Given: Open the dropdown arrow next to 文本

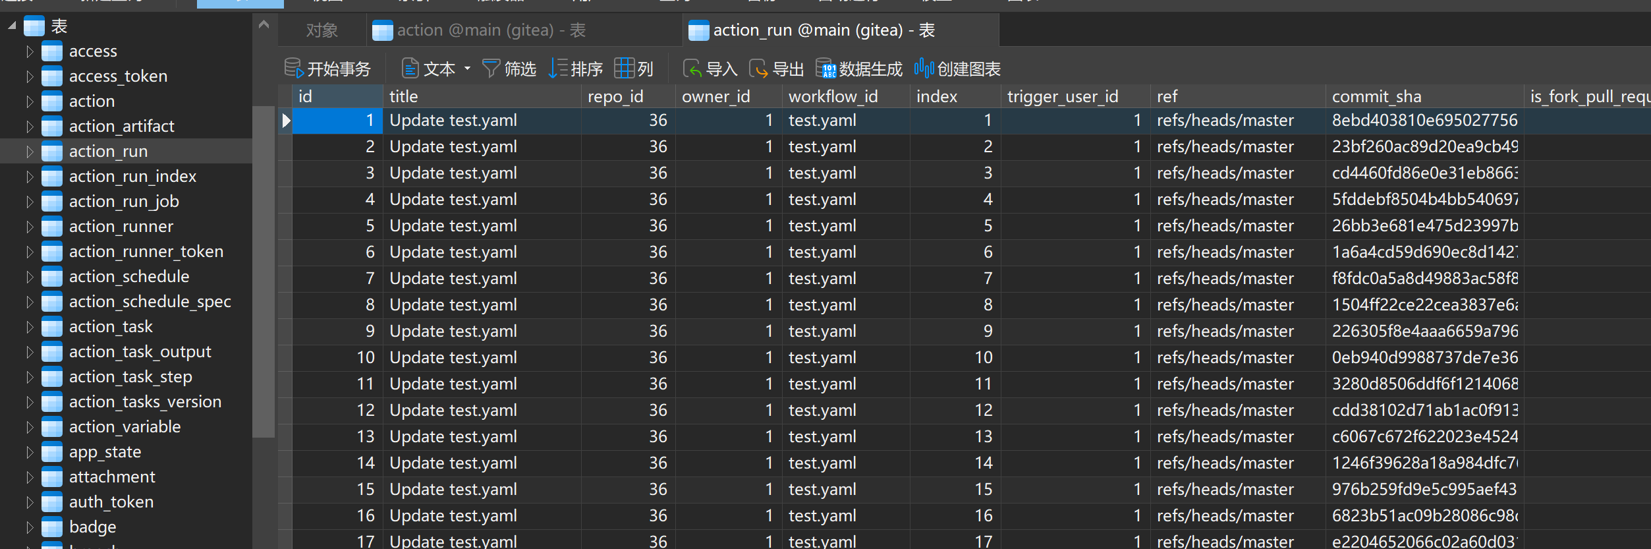Looking at the screenshot, I should click(x=467, y=68).
